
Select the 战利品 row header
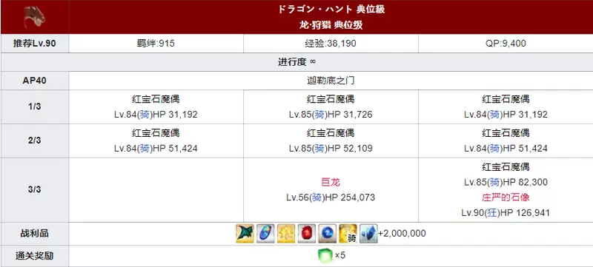[x=34, y=234]
